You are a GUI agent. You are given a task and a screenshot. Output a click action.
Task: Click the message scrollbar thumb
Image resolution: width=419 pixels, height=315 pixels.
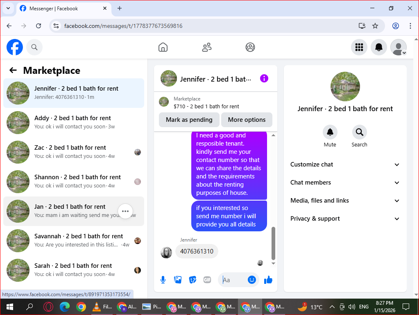click(273, 243)
